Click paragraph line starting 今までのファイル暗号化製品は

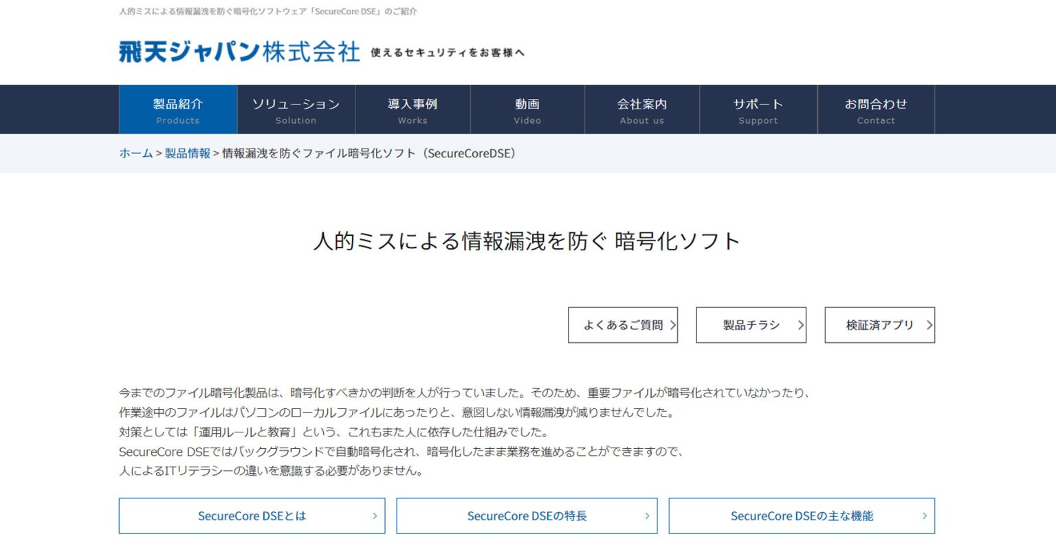tap(465, 393)
